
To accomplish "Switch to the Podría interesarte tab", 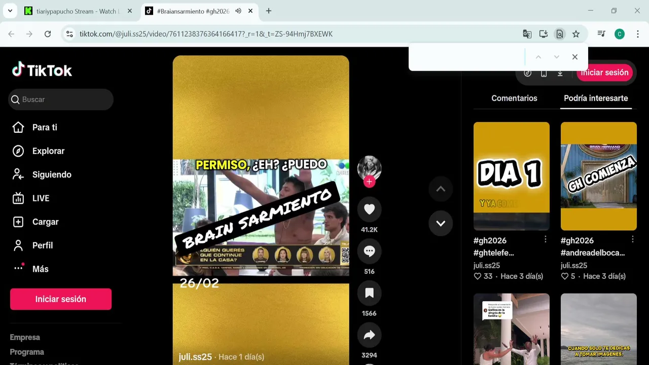I will [x=596, y=98].
